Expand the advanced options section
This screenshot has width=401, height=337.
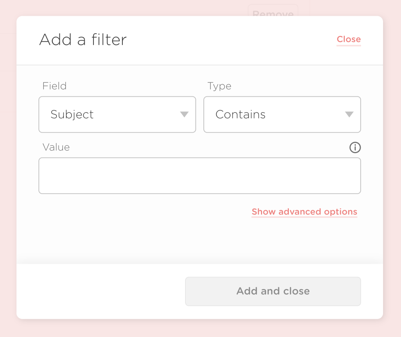(304, 212)
